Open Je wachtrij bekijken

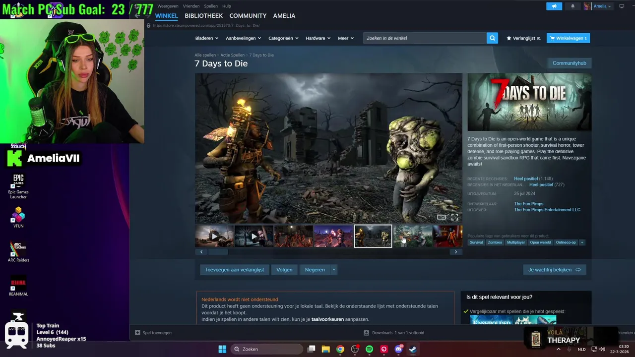555,270
